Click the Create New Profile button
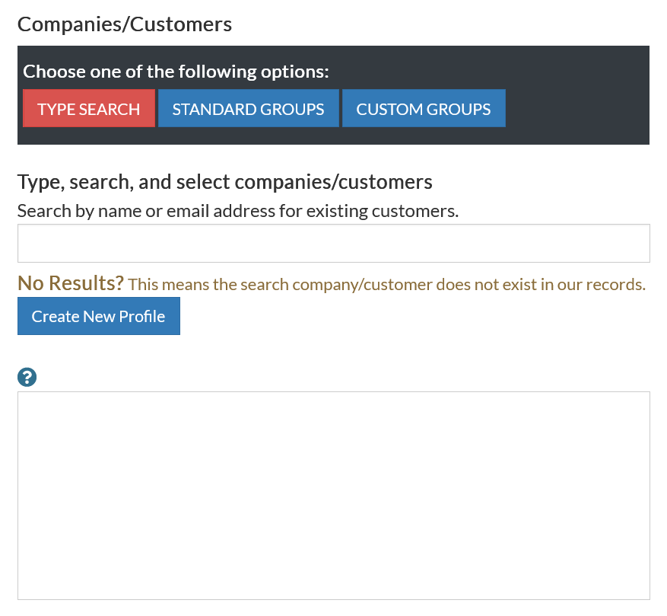Image resolution: width=667 pixels, height=616 pixels. click(98, 317)
